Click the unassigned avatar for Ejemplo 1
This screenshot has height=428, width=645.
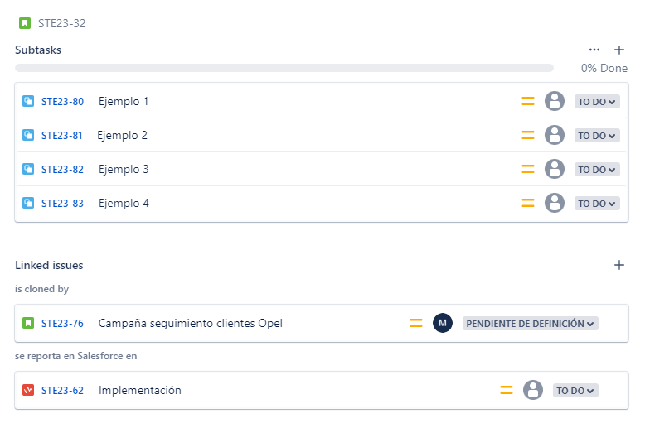pyautogui.click(x=555, y=101)
